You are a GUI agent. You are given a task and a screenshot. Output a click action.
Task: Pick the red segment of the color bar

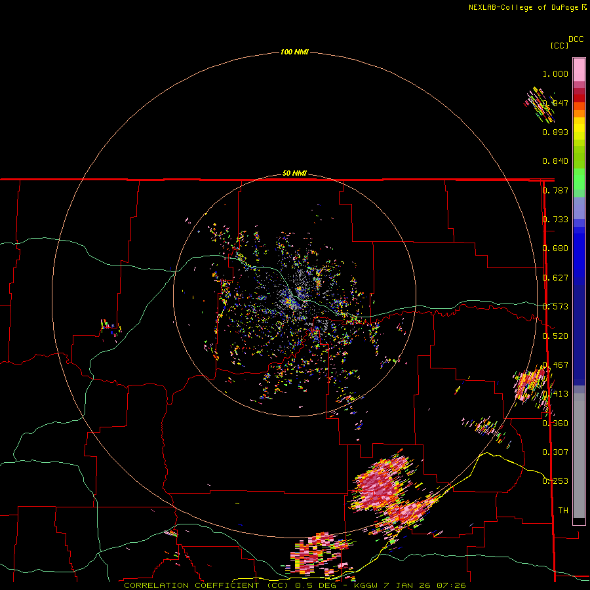point(579,98)
